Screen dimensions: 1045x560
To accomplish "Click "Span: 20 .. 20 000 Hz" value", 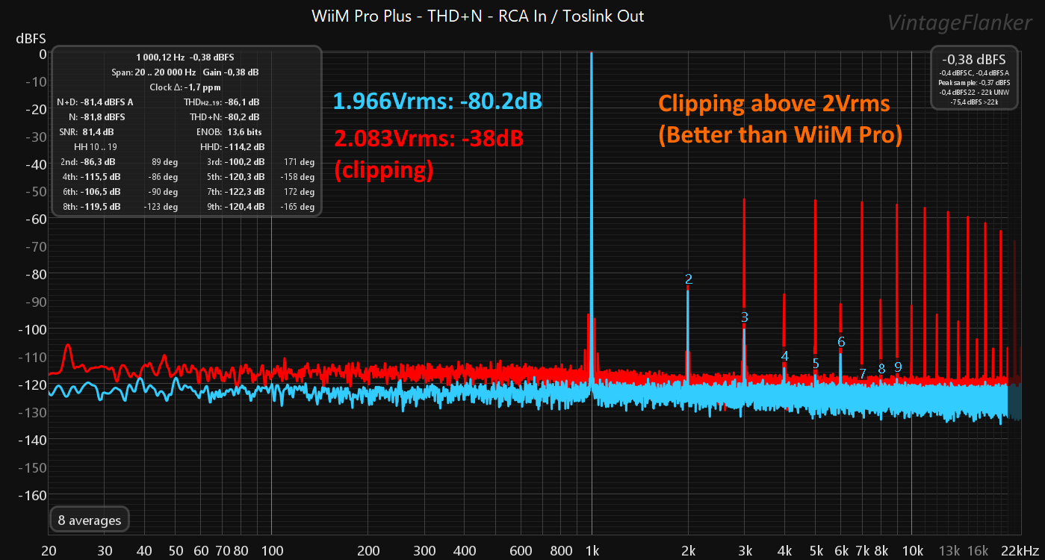I will 152,72.
